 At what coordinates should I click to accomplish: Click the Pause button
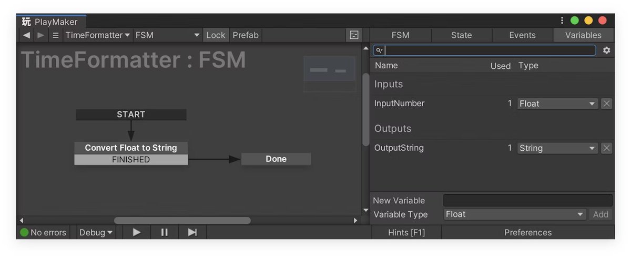[165, 232]
